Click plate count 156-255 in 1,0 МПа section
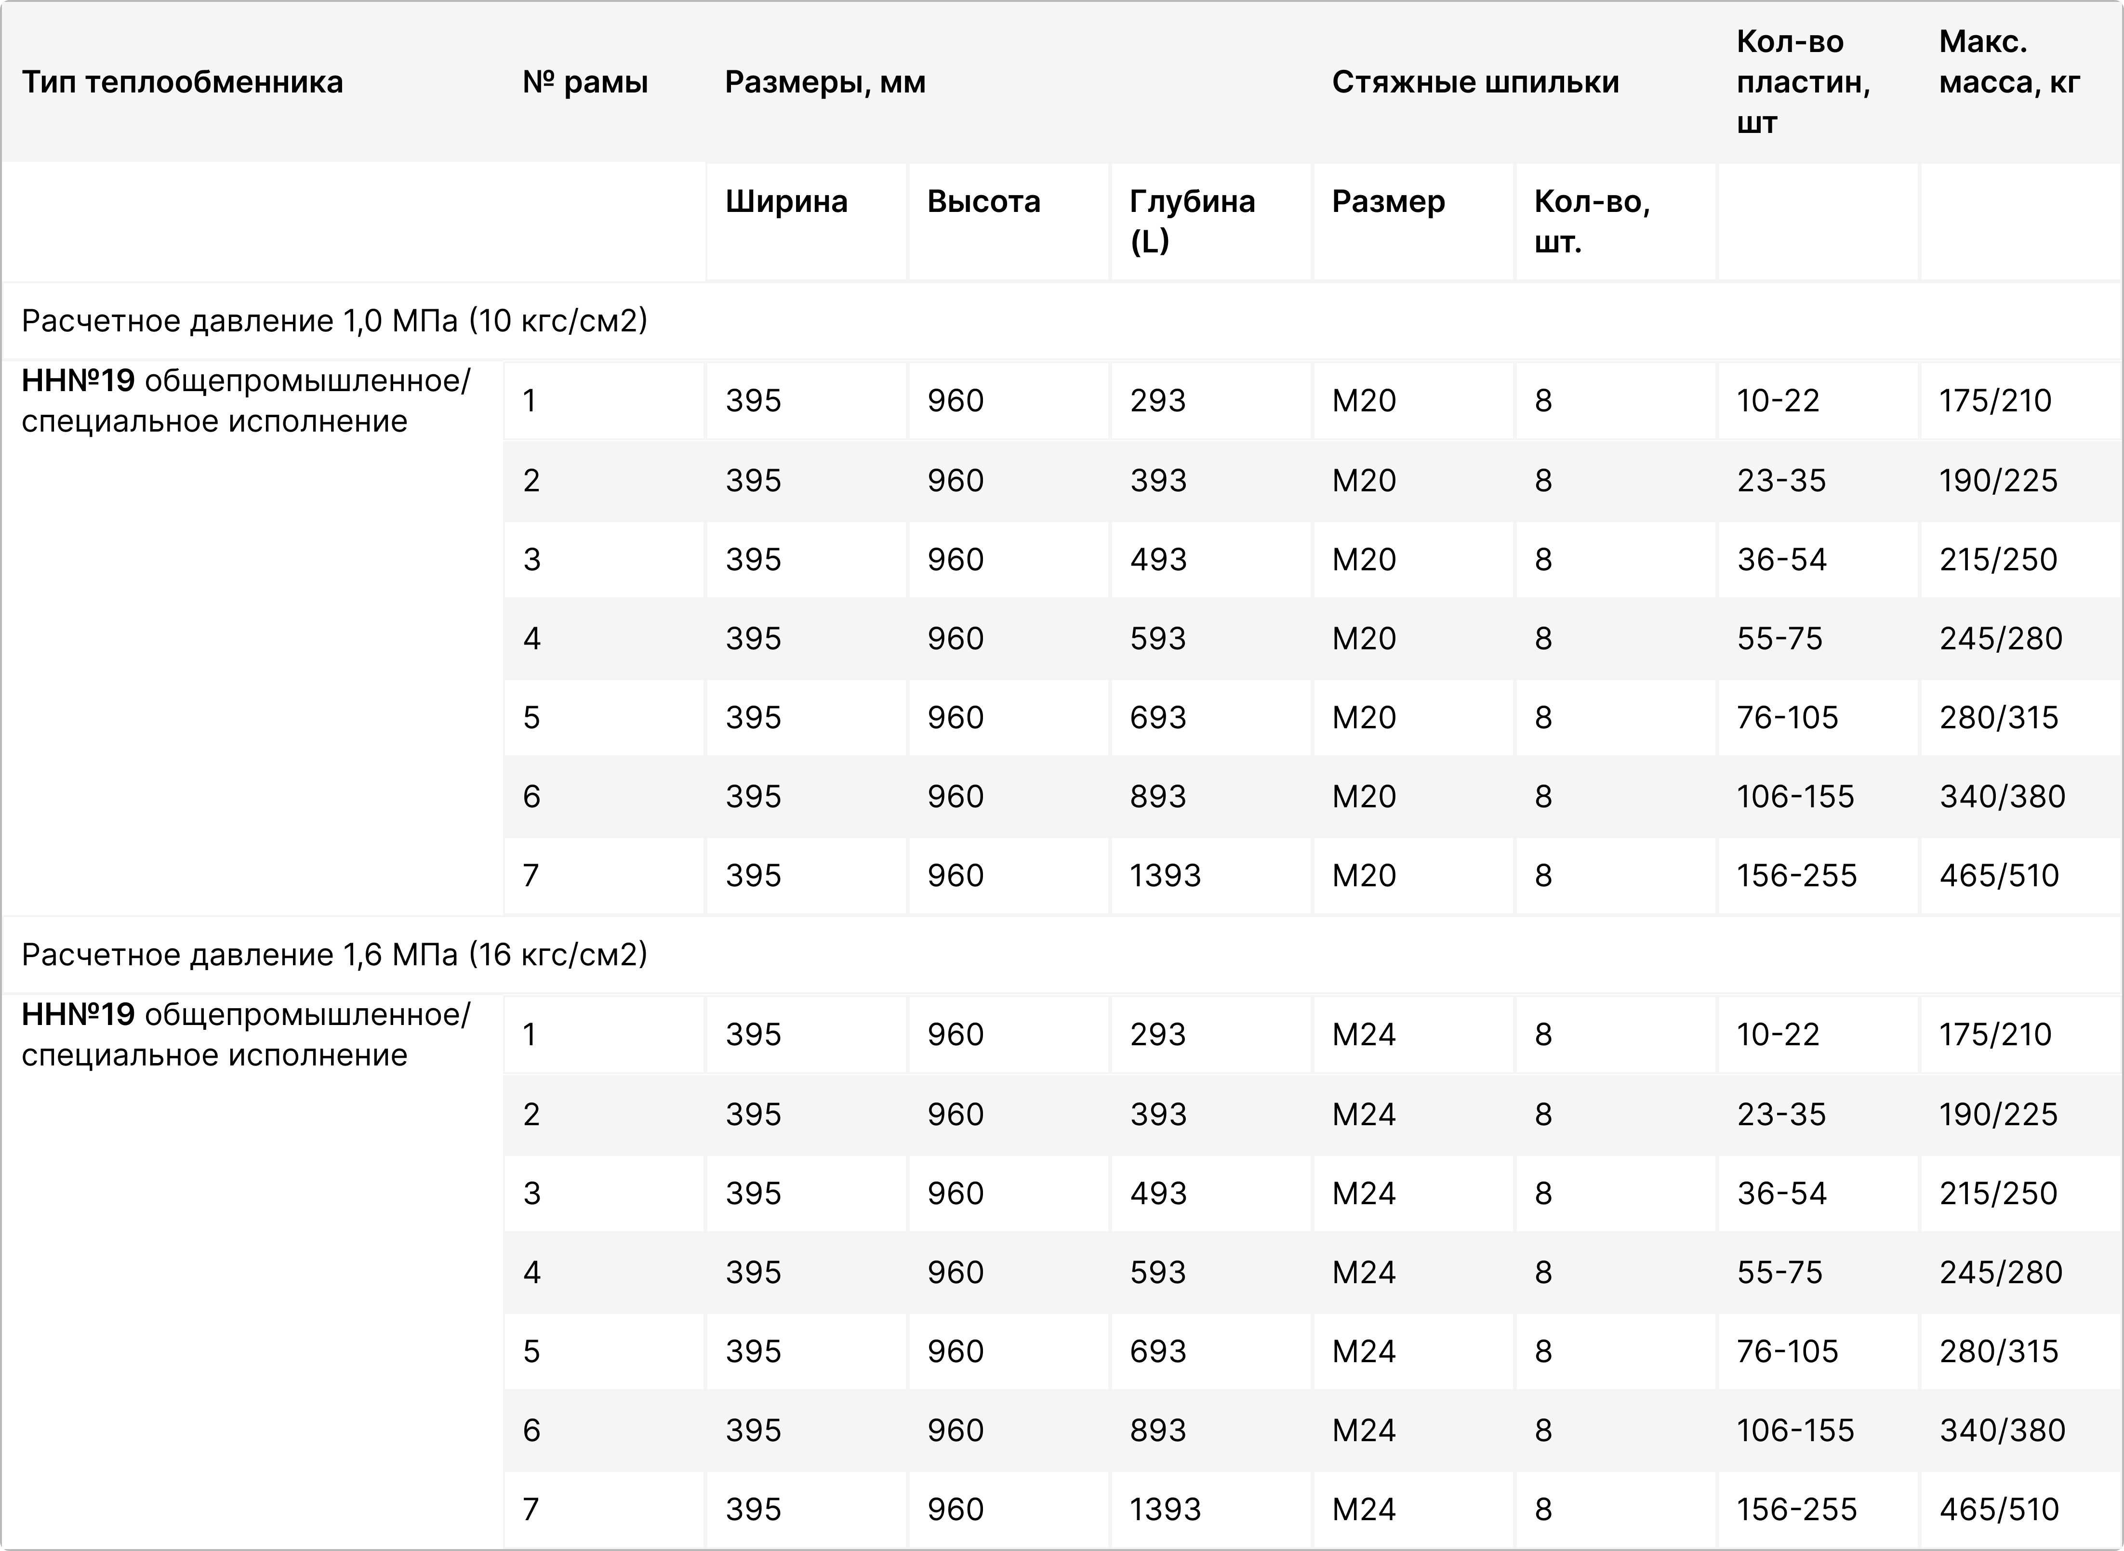 tap(1796, 876)
